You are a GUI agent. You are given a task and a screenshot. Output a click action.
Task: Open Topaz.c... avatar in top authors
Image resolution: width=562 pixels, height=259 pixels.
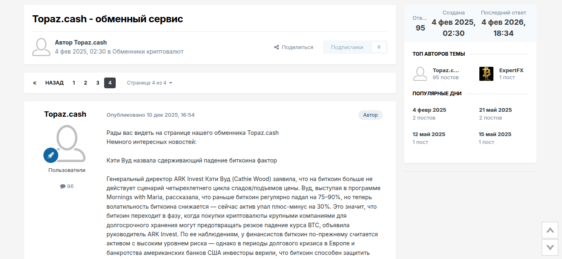pos(420,74)
